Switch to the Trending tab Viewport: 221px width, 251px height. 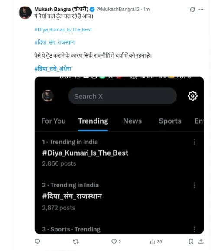93,121
